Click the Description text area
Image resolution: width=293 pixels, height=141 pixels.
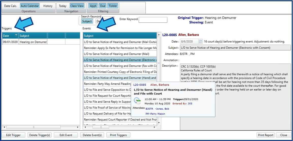(x=235, y=97)
